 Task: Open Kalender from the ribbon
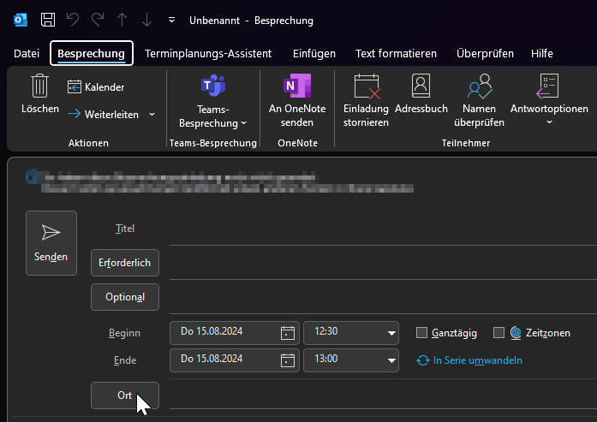pyautogui.click(x=96, y=87)
